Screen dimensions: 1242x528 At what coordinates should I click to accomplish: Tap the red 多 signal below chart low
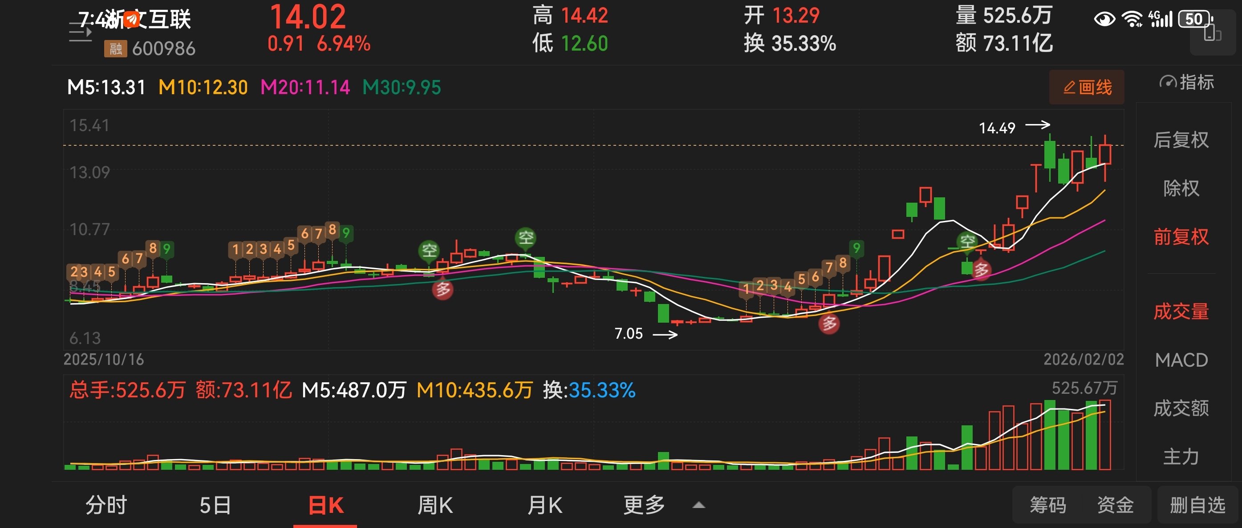pyautogui.click(x=829, y=324)
